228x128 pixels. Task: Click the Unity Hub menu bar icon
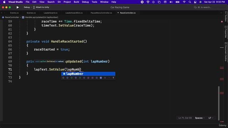[148, 2]
